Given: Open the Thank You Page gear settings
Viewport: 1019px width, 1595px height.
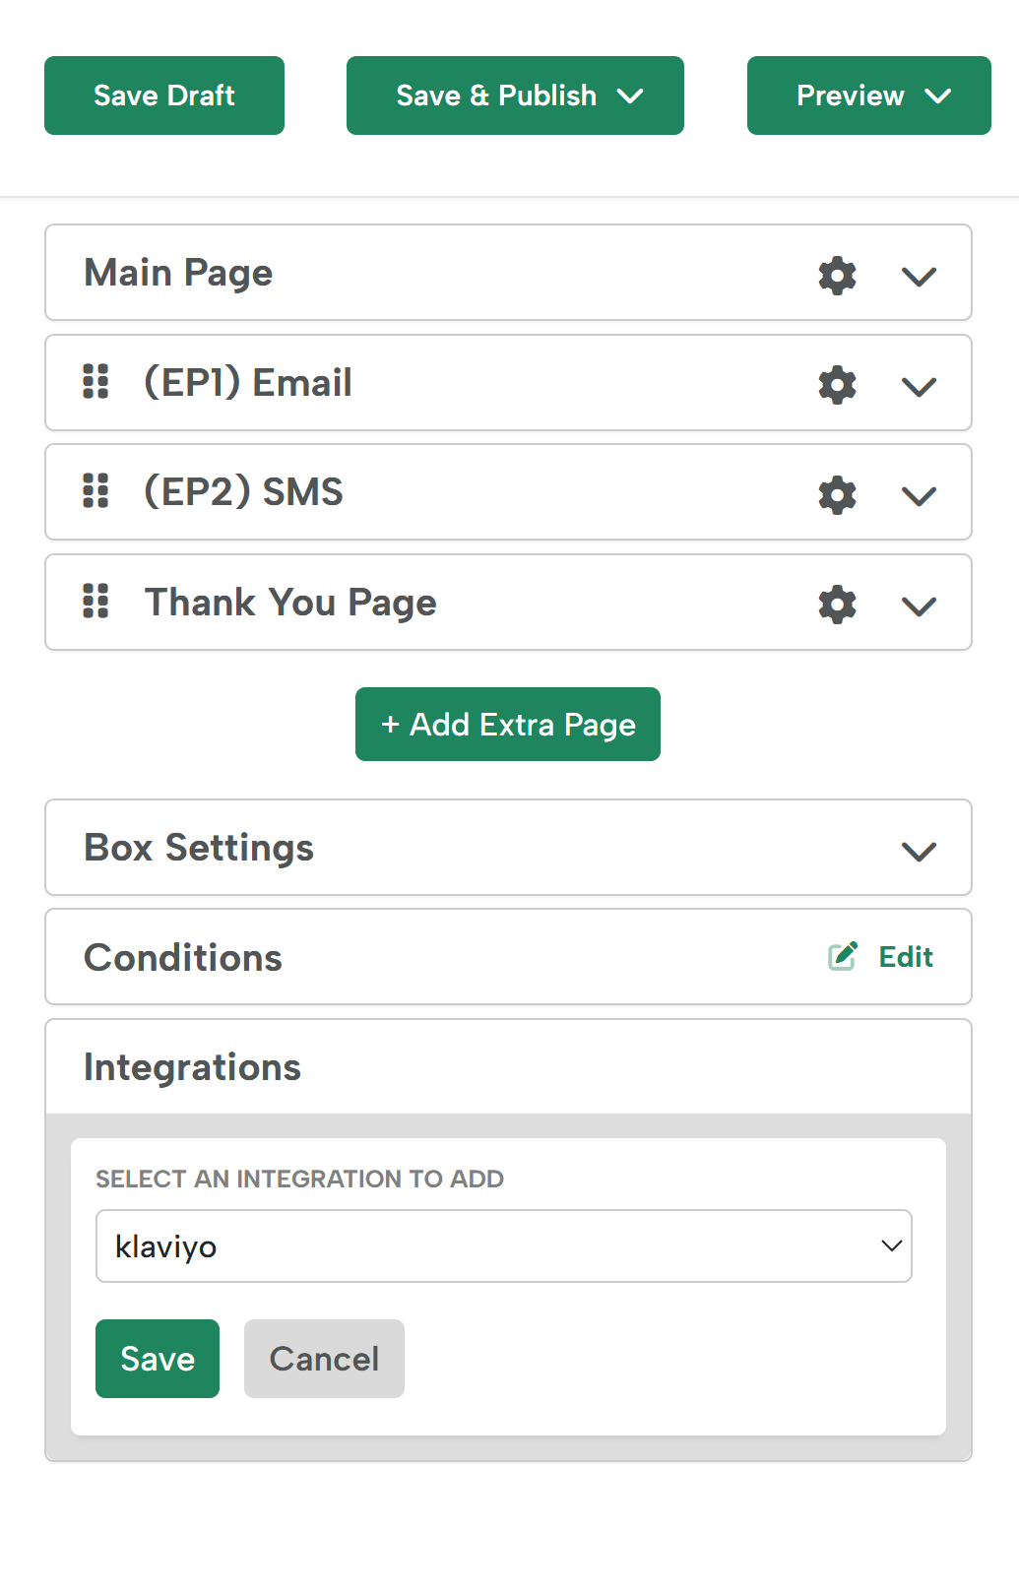Looking at the screenshot, I should pos(837,605).
